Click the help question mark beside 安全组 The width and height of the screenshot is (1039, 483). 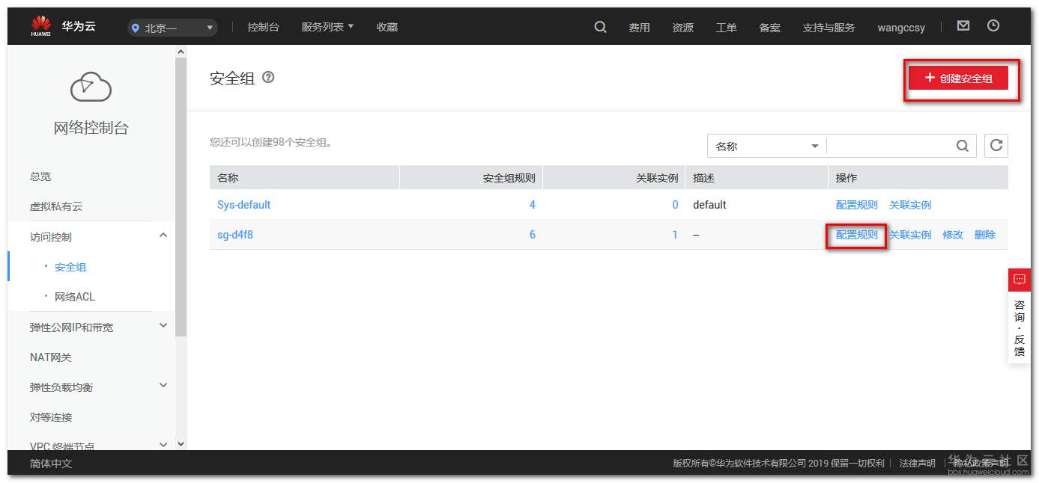pos(268,77)
